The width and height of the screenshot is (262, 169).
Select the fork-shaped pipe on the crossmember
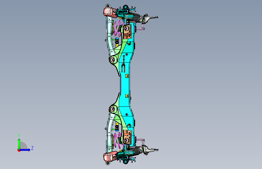coord(123,64)
